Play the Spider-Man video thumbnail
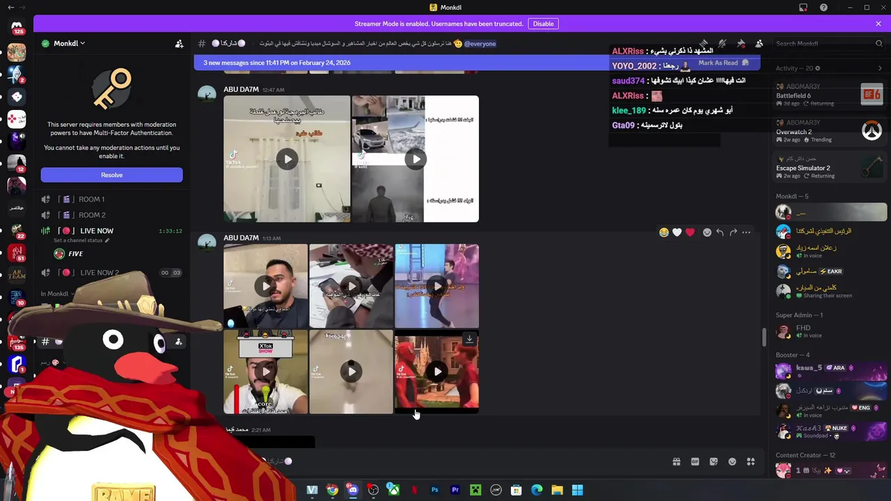 pos(436,372)
